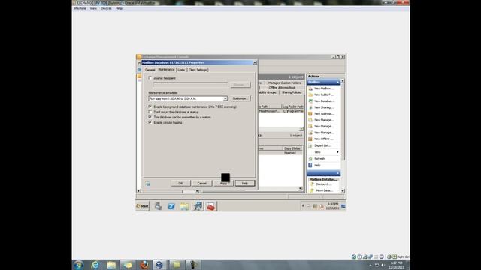Toggle database can be overwritten by restore
The width and height of the screenshot is (481, 270).
[150, 117]
